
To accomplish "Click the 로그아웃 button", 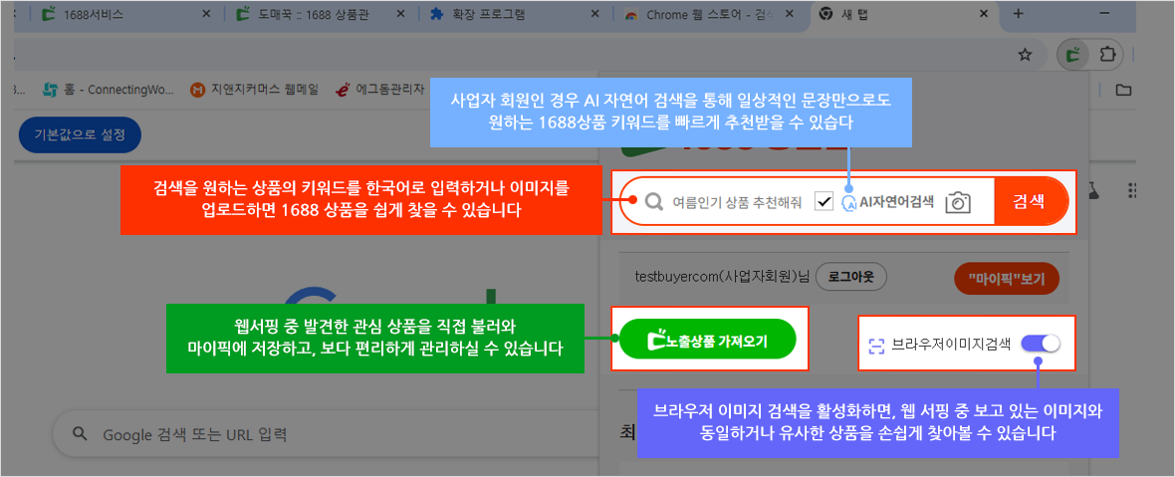I will coord(850,276).
